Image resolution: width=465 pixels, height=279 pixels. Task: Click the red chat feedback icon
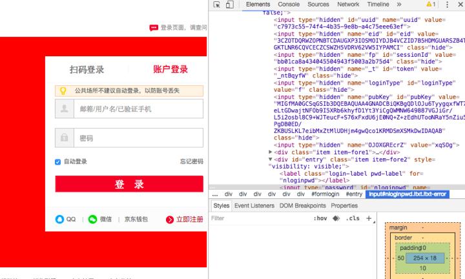click(x=154, y=28)
